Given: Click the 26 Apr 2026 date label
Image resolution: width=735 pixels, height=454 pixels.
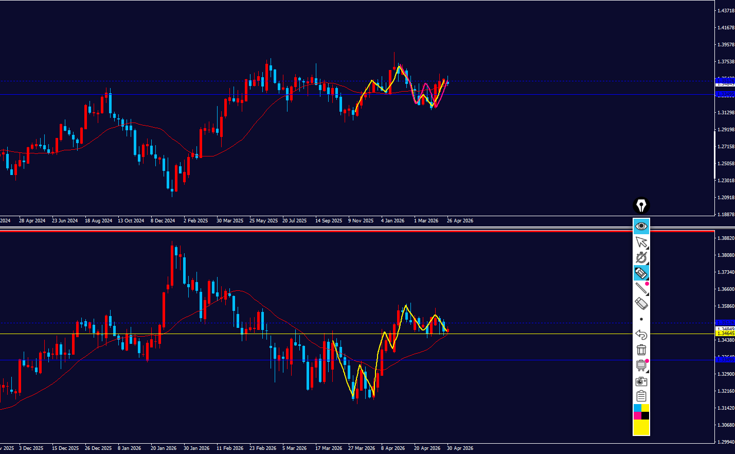Looking at the screenshot, I should (460, 221).
